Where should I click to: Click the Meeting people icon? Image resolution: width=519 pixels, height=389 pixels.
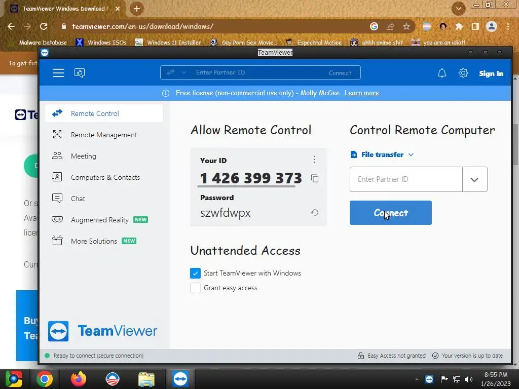click(57, 155)
